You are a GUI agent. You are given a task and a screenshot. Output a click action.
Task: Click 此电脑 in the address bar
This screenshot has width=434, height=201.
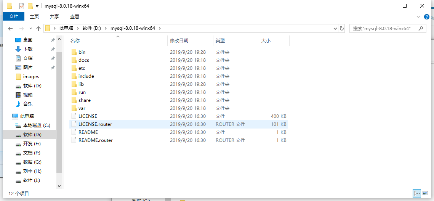66,28
